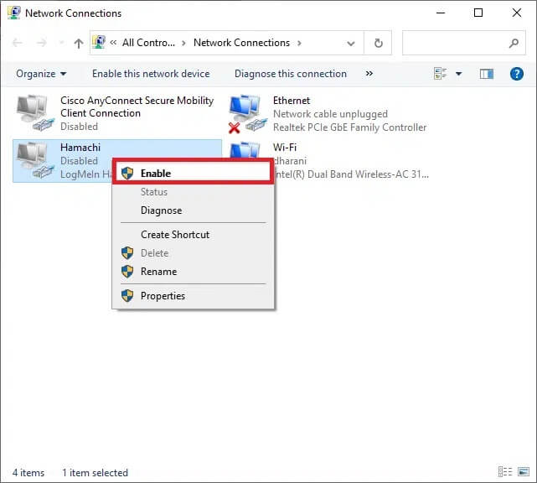Click All Contro... breadcrumb
The image size is (537, 483).
pos(148,43)
